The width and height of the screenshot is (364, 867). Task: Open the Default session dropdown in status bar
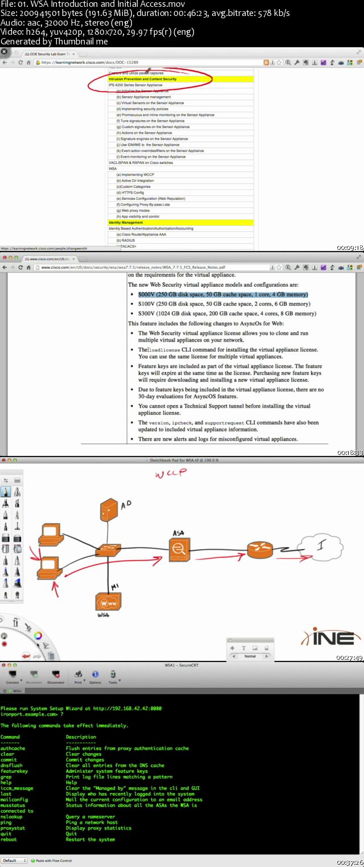[x=14, y=860]
